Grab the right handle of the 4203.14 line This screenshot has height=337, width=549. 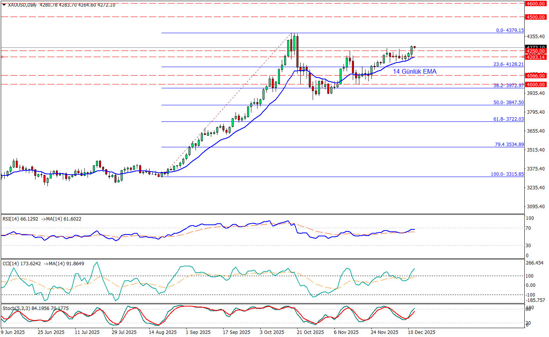coord(523,57)
